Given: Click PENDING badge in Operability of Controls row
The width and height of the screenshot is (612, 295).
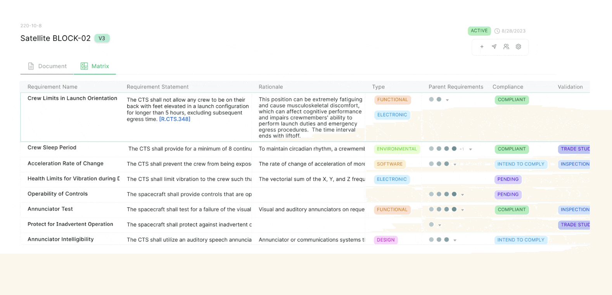Looking at the screenshot, I should click(508, 194).
